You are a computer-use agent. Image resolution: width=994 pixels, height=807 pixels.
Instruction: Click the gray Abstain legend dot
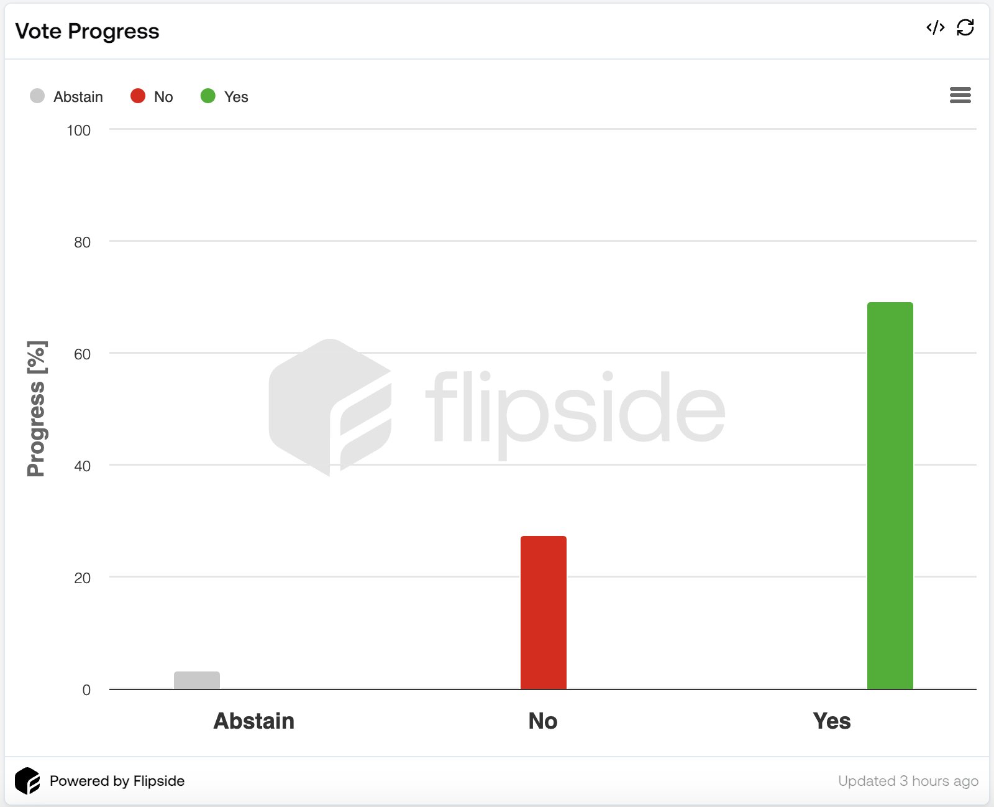point(37,96)
